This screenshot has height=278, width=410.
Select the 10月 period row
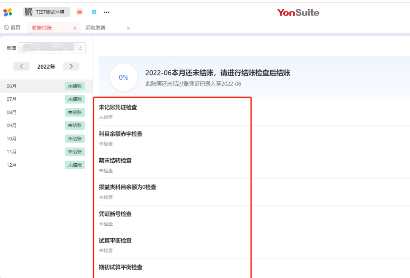point(46,139)
